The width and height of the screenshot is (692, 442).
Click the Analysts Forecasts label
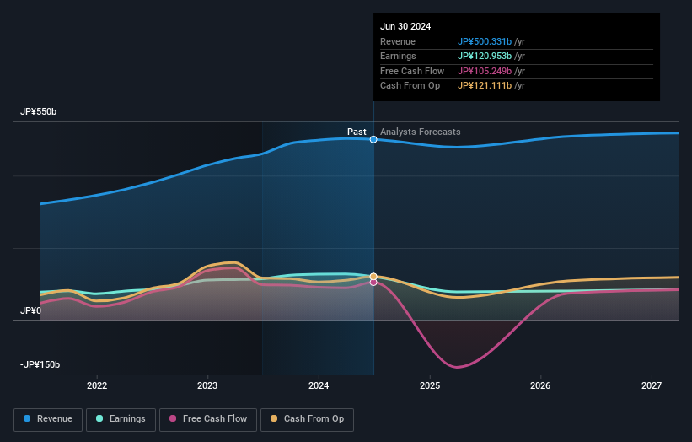[420, 132]
